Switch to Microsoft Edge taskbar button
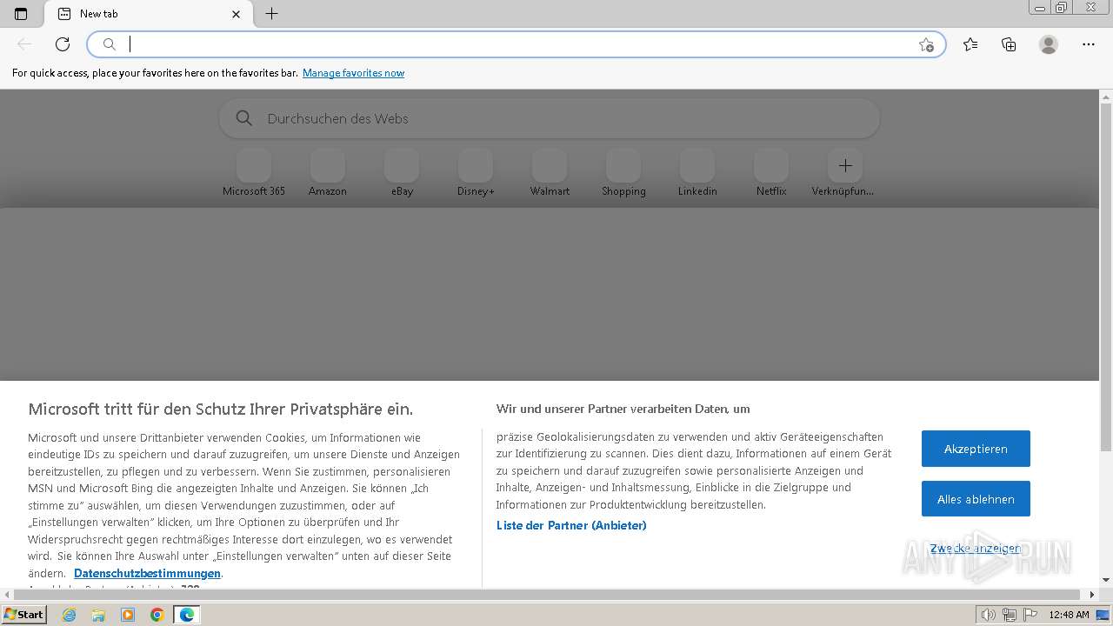 [x=186, y=615]
